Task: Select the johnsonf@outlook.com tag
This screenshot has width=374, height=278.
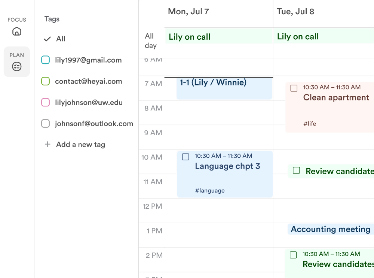Action: point(94,123)
